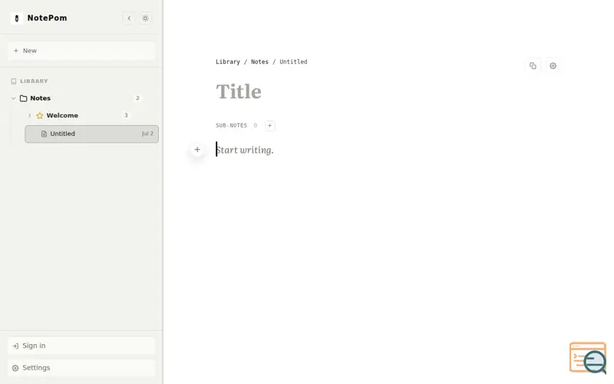Click the Start writing text area
Viewport: 614px width, 384px height.
[x=245, y=150]
